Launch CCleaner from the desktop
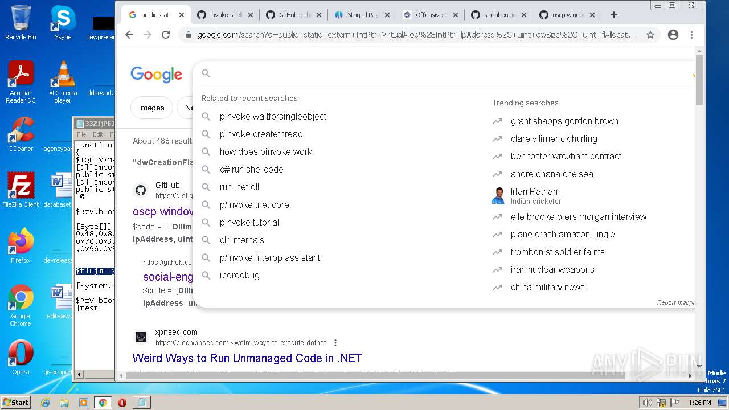 [x=21, y=134]
